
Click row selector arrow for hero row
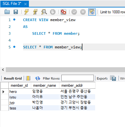pos(4,92)
